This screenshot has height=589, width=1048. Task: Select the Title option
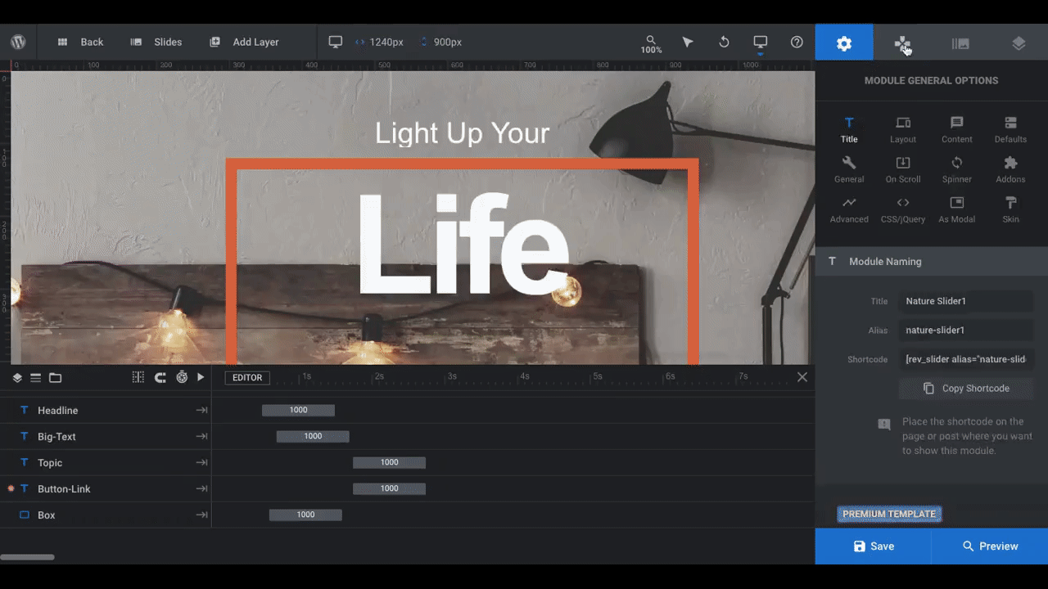point(849,129)
